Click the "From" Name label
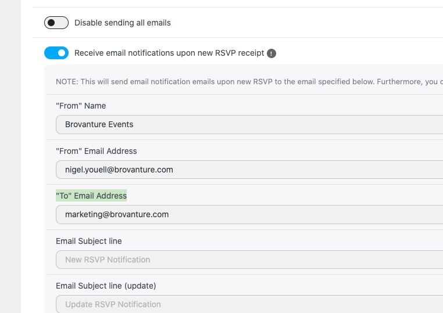This screenshot has height=313, width=443. 81,106
